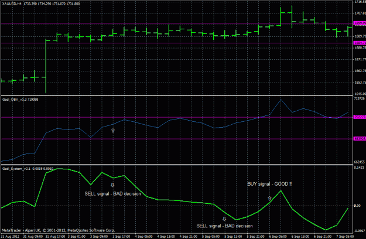Click the 1680.78 price scale value
This screenshot has height=239, width=366.
click(x=360, y=48)
